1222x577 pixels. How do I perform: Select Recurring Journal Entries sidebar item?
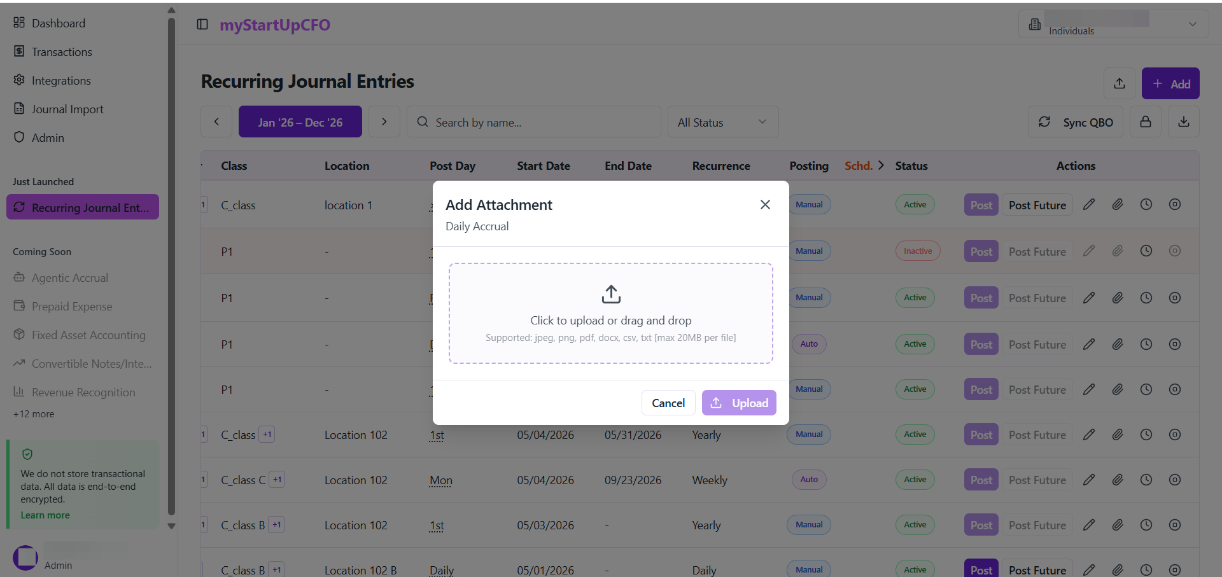pyautogui.click(x=83, y=207)
